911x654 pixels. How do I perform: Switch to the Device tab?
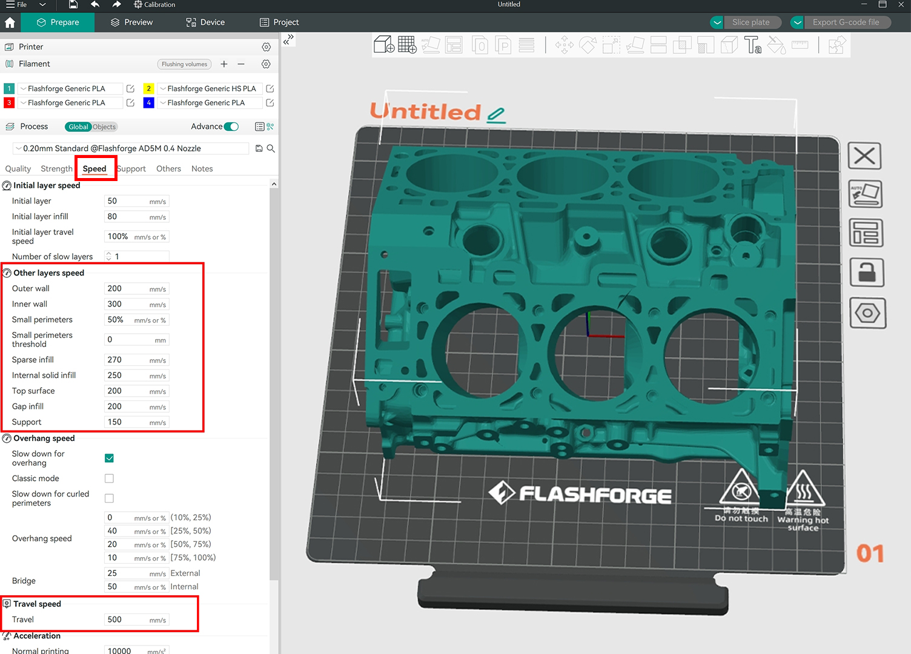[205, 22]
